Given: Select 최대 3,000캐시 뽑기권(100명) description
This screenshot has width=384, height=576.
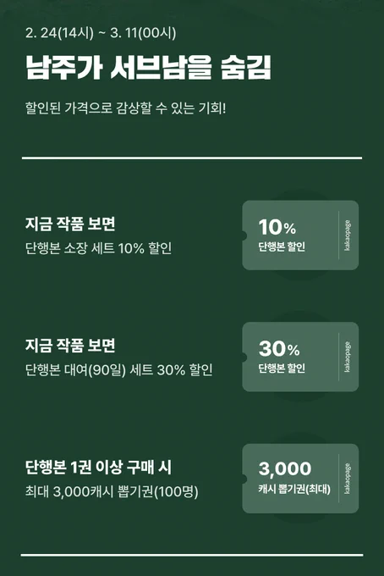Looking at the screenshot, I should pyautogui.click(x=112, y=491).
